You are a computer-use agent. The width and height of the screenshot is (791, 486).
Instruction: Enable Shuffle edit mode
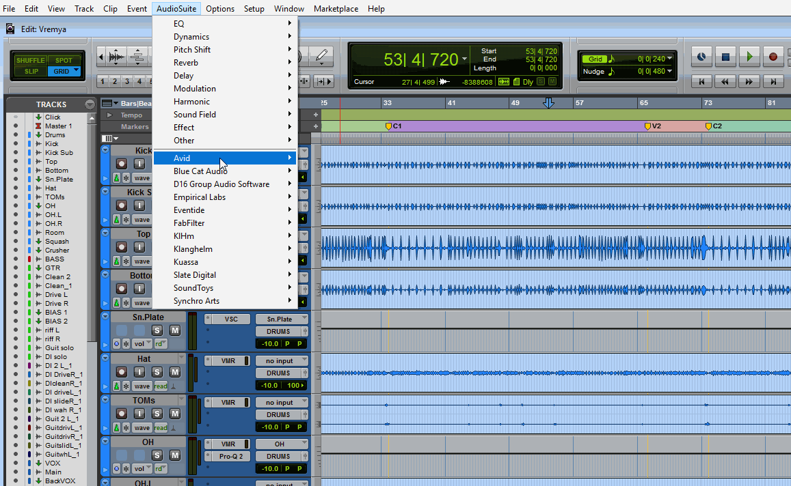click(x=30, y=60)
